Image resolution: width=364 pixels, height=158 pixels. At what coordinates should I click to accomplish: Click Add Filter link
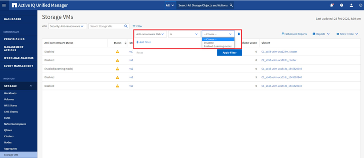pyautogui.click(x=143, y=42)
